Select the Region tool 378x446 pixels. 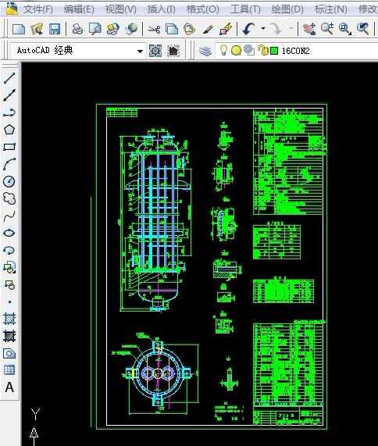click(9, 354)
